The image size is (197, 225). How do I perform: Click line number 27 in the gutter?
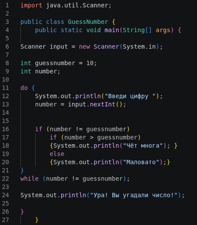(x=6, y=220)
